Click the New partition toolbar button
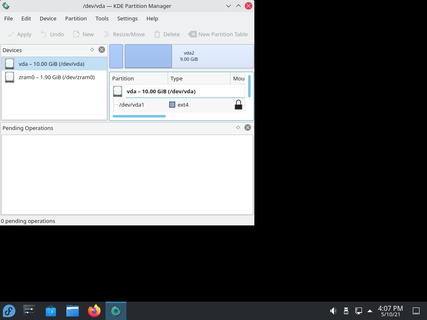The image size is (427, 320). [x=83, y=34]
